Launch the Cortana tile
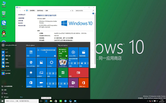Image resolution: width=166 pixels, height=103 pixels. coord(51,62)
